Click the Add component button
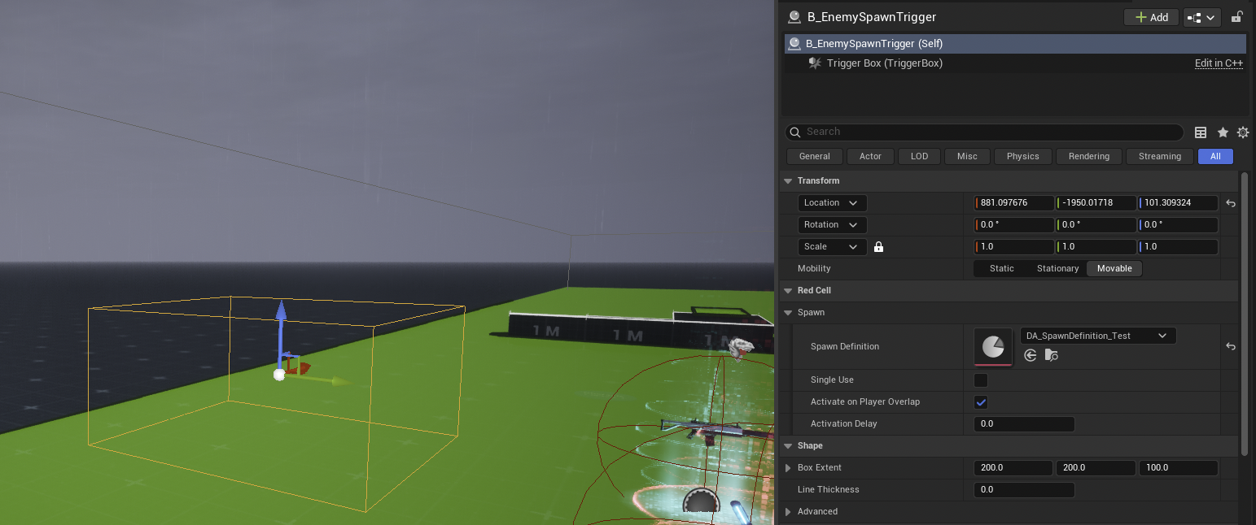 (1151, 17)
